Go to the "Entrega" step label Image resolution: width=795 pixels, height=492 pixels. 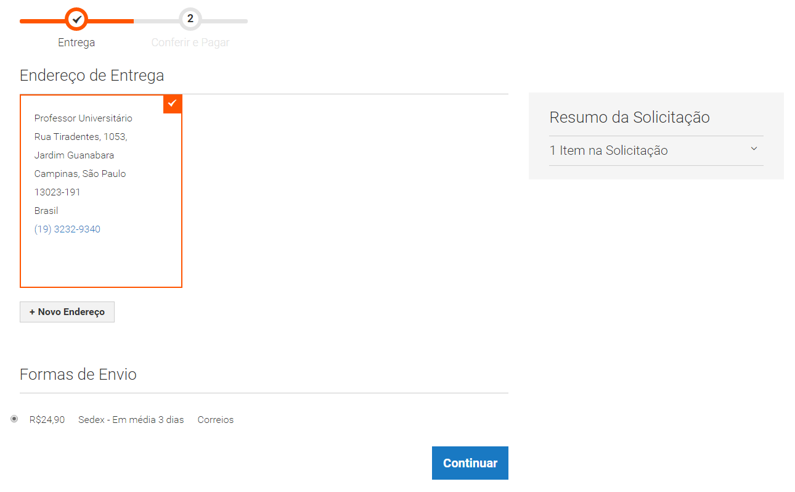click(76, 43)
